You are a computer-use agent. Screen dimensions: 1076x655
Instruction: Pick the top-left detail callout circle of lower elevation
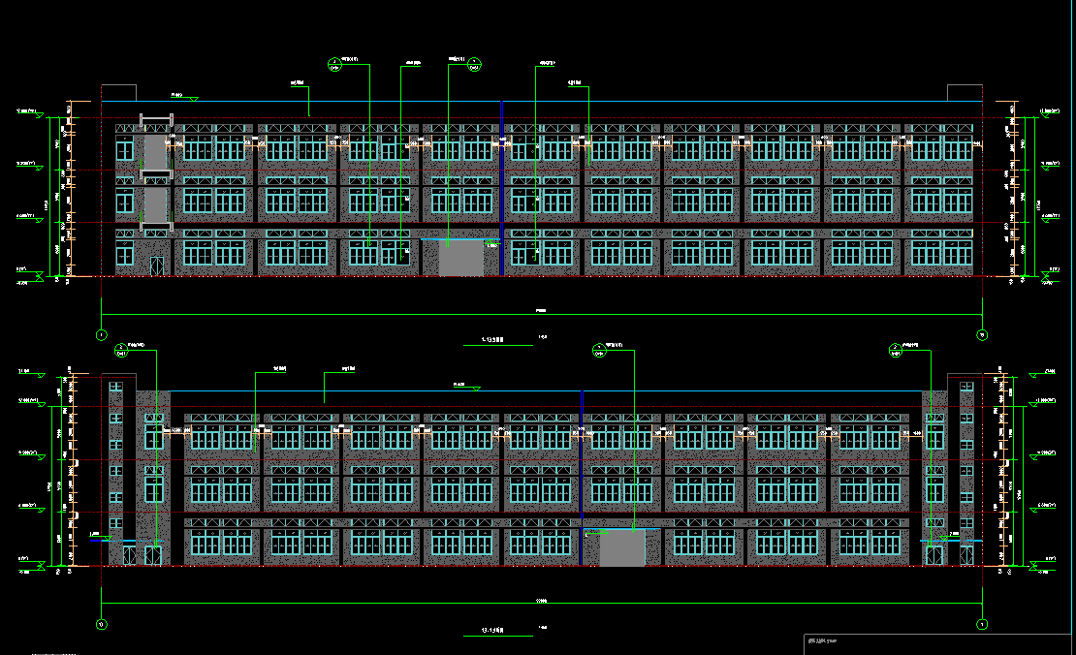[x=121, y=349]
